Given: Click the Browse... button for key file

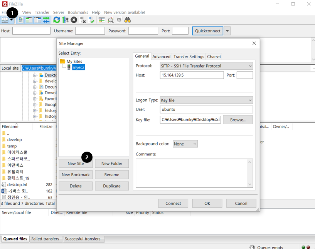Looking at the screenshot, I should click(238, 120).
